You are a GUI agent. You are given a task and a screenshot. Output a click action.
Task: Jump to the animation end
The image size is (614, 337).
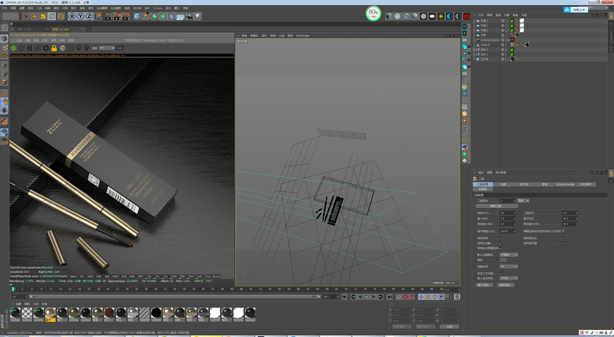[x=389, y=297]
